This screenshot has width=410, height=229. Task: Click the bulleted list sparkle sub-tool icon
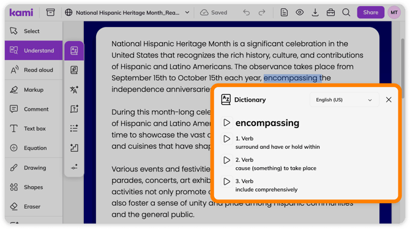pyautogui.click(x=74, y=128)
